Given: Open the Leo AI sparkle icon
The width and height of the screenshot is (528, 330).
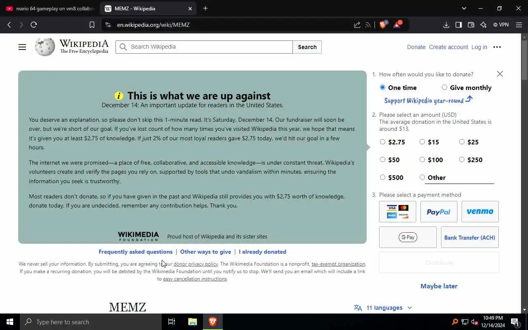Looking at the screenshot, I should (x=483, y=25).
